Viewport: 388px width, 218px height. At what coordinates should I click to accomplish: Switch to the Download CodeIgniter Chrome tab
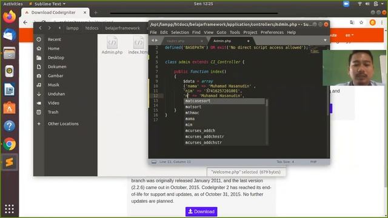click(x=55, y=12)
